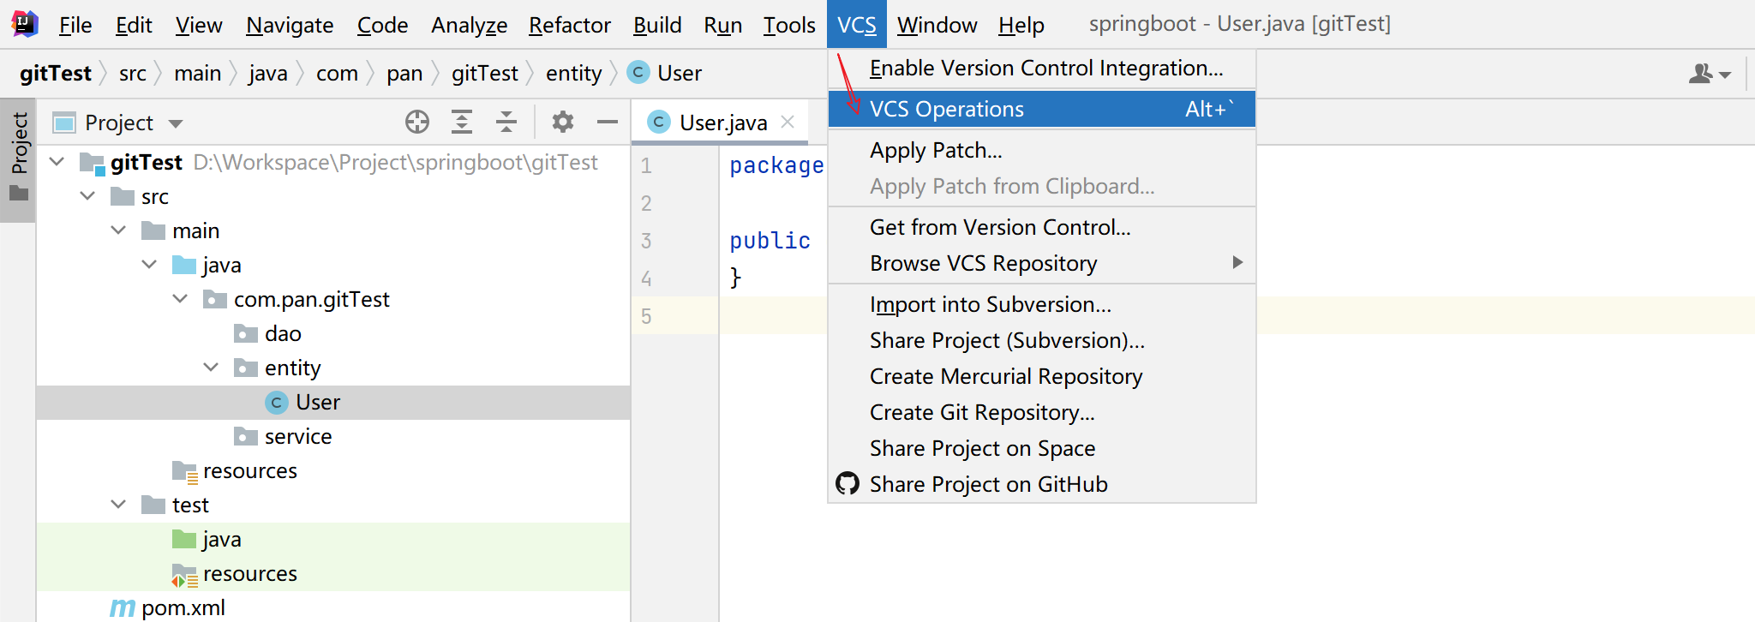Collapse the test folder in tree

click(x=118, y=505)
